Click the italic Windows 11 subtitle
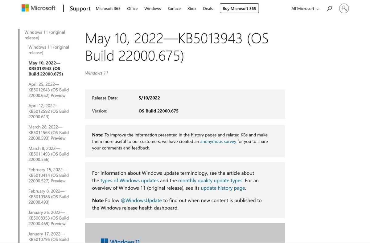Image resolution: width=370 pixels, height=243 pixels. pos(97,73)
